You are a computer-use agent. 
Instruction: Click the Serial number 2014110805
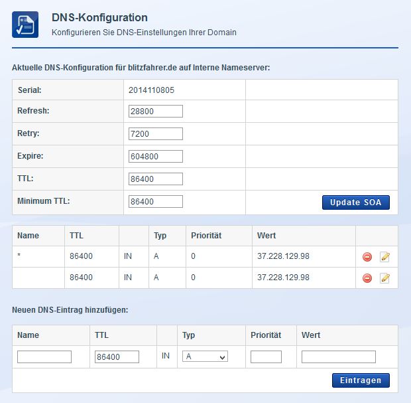tap(152, 90)
